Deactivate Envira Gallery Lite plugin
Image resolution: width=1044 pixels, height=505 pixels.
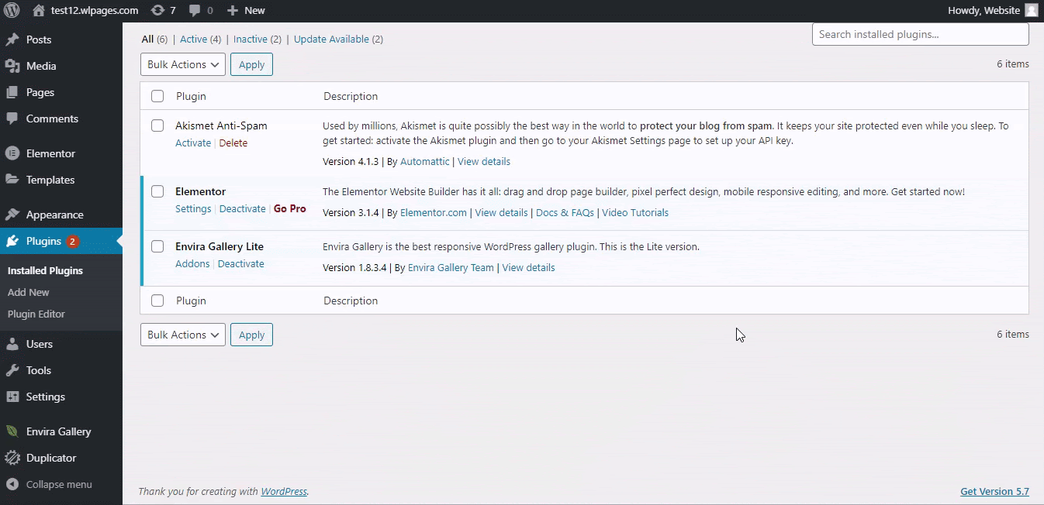241,263
